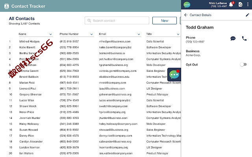This screenshot has width=252, height=157.
Task: Select contact Lucas Wise
Action: click(26, 100)
